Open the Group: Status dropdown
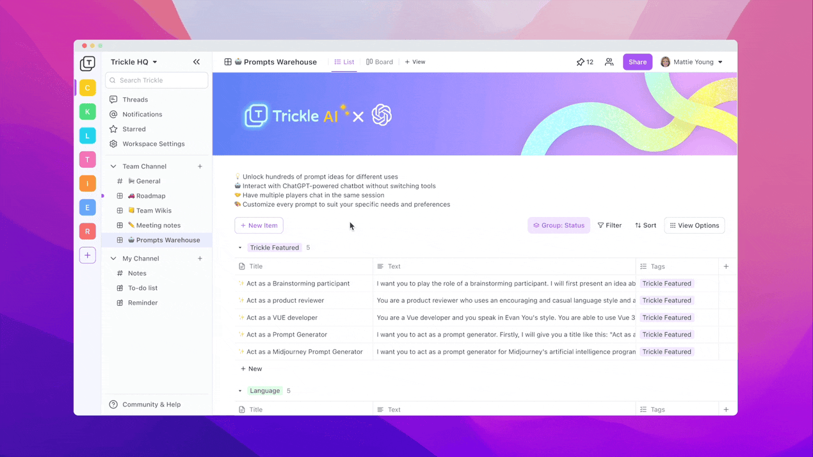The width and height of the screenshot is (813, 457). (559, 225)
